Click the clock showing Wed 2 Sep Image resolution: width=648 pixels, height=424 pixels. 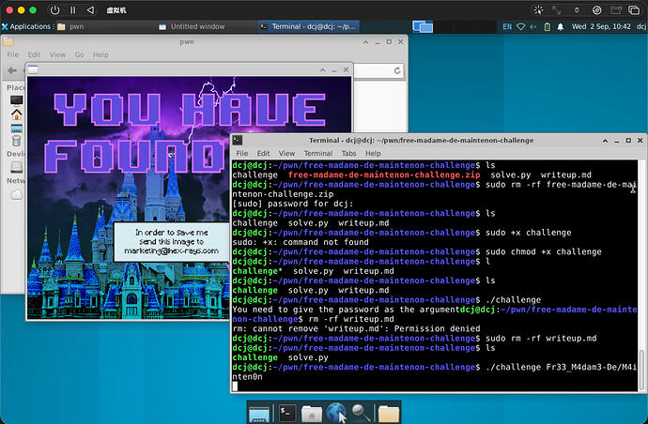tap(601, 26)
